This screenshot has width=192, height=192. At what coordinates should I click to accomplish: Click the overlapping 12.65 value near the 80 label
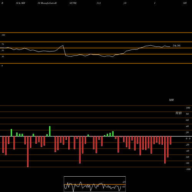(x=179, y=113)
